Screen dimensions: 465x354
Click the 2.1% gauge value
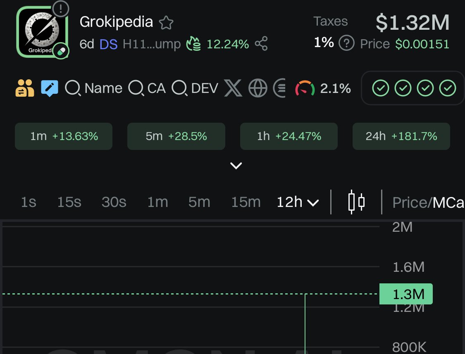(336, 88)
